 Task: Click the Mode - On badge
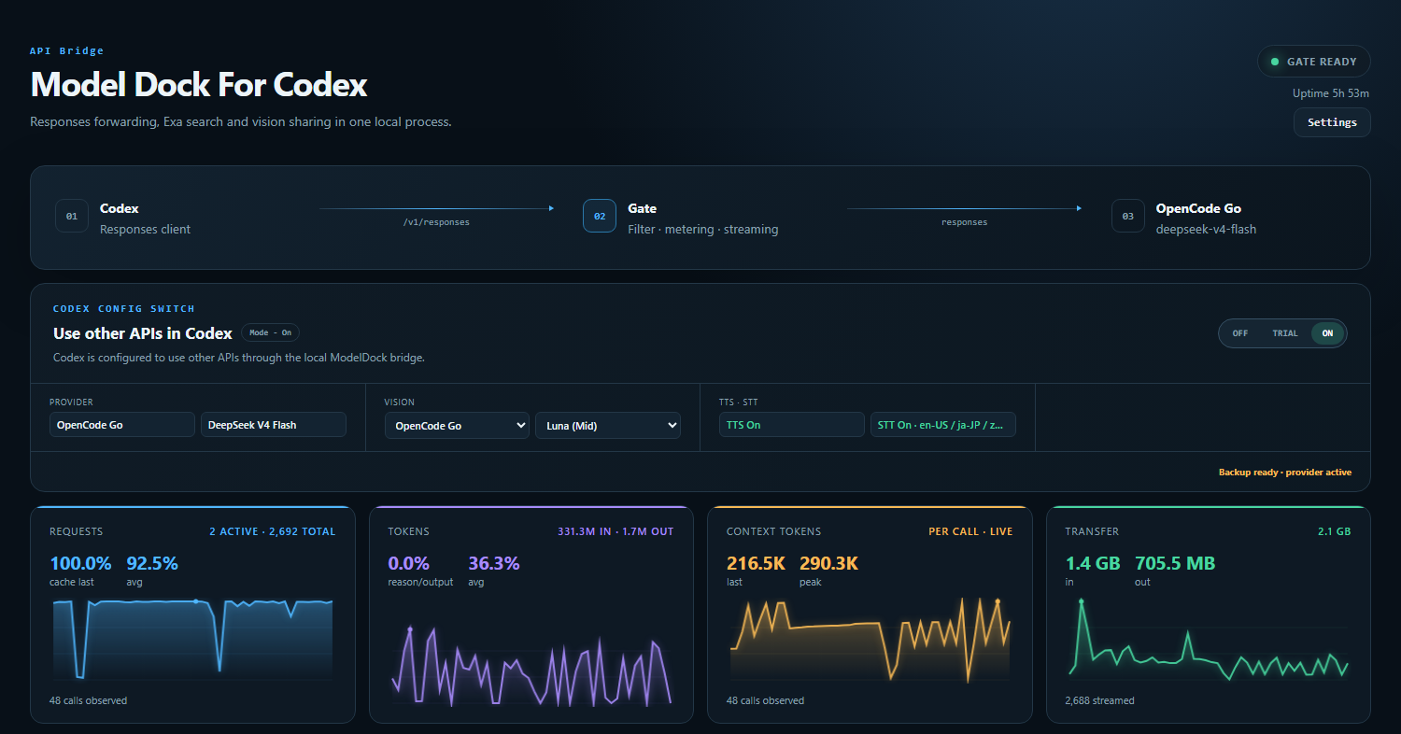pyautogui.click(x=270, y=332)
